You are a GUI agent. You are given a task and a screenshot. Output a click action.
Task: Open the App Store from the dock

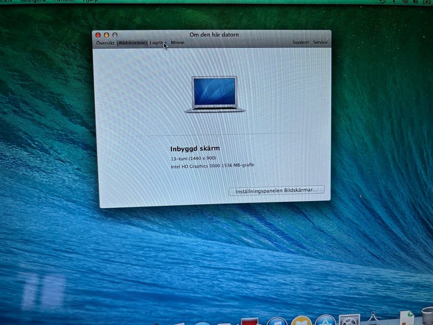point(326,321)
